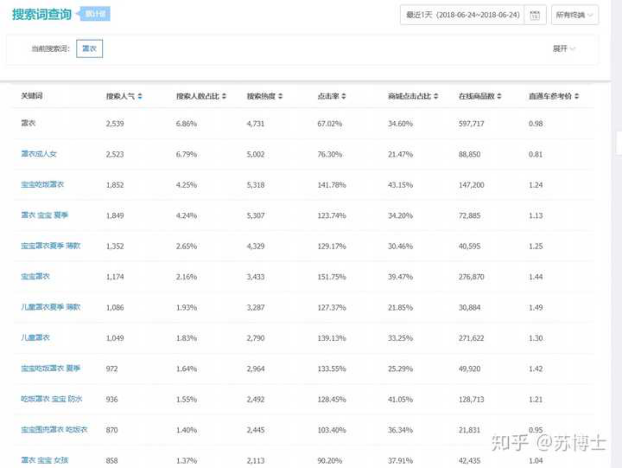Click search share value 6.86%

tap(187, 123)
